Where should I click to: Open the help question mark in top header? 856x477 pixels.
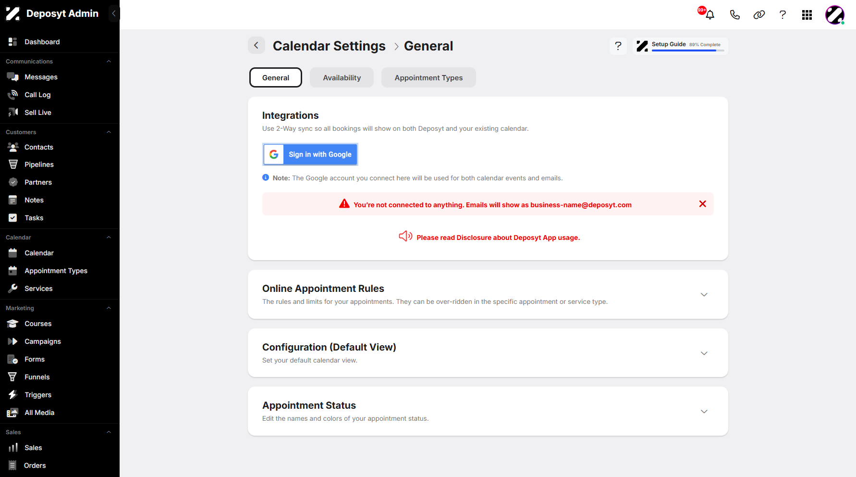point(783,14)
